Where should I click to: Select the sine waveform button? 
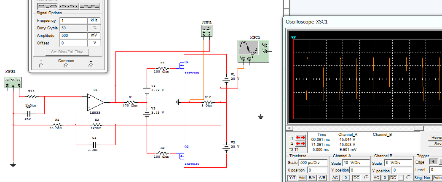pyautogui.click(x=47, y=6)
